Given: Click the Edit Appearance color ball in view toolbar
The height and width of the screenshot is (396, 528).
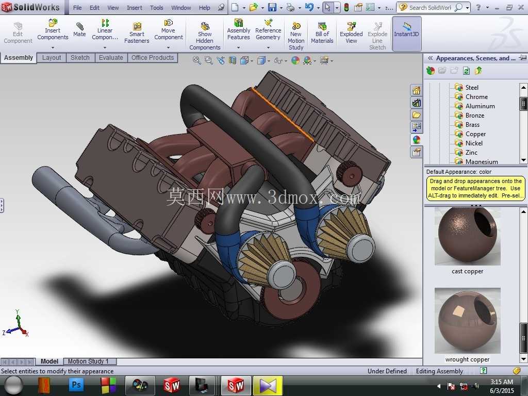Looking at the screenshot, I should (295, 61).
